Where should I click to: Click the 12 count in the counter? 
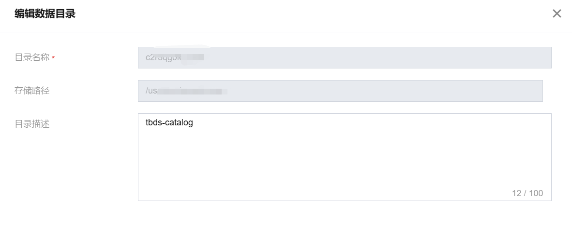516,193
